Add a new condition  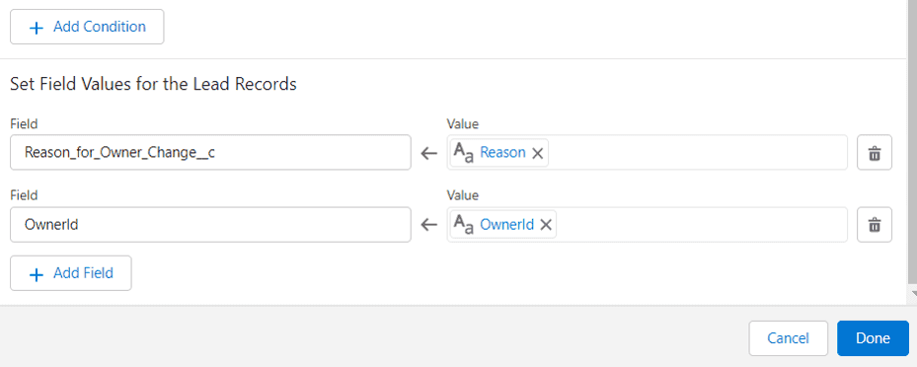click(x=87, y=27)
